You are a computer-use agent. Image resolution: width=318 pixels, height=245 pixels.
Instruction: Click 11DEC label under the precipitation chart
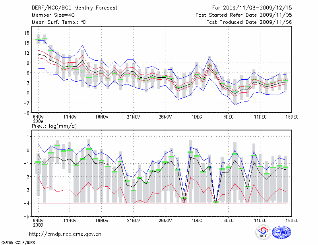point(260,220)
